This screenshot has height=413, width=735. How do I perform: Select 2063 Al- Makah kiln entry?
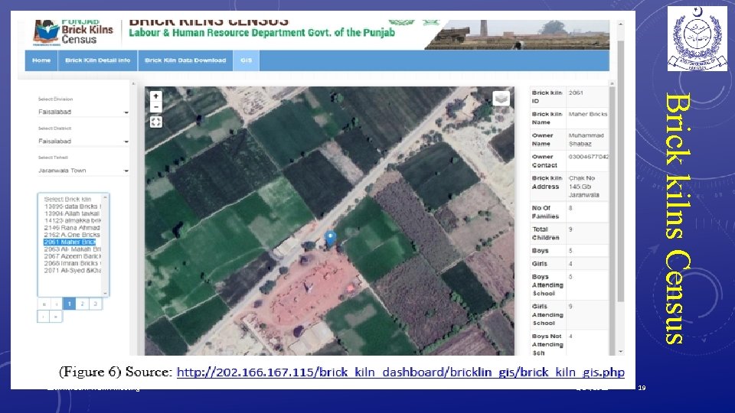pyautogui.click(x=72, y=249)
